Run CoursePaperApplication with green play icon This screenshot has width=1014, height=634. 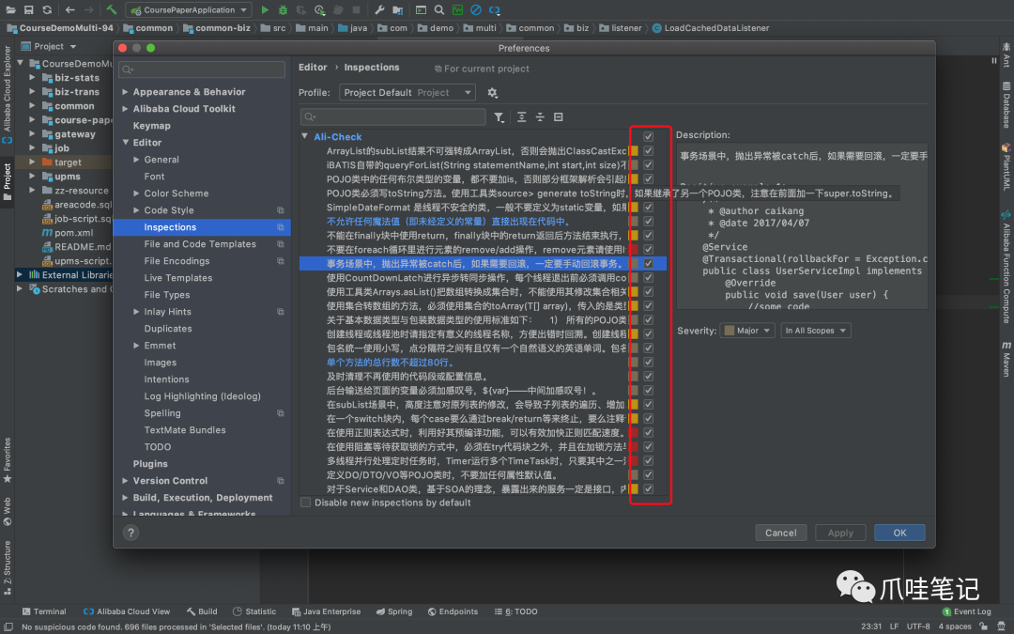[x=265, y=9]
